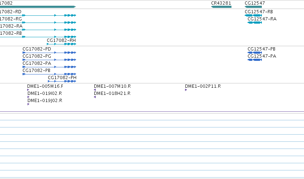This screenshot has height=179, width=304.
Task: Select the CG17082-PA coding feature
Action: [x=49, y=67]
